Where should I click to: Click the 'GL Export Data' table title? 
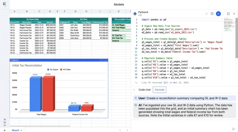click(x=33, y=19)
